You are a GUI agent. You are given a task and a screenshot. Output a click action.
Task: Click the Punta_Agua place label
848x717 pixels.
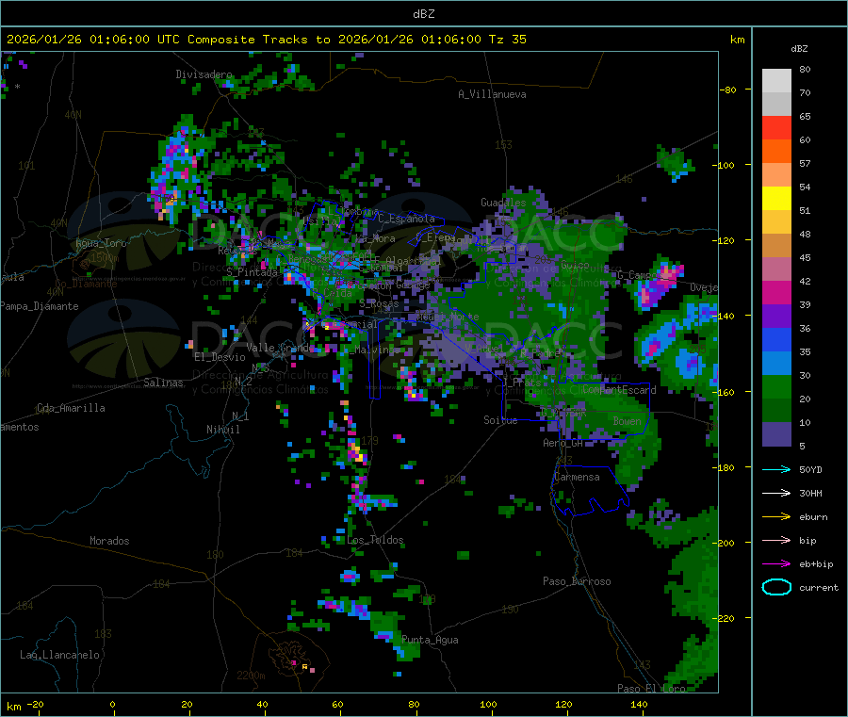coord(430,640)
